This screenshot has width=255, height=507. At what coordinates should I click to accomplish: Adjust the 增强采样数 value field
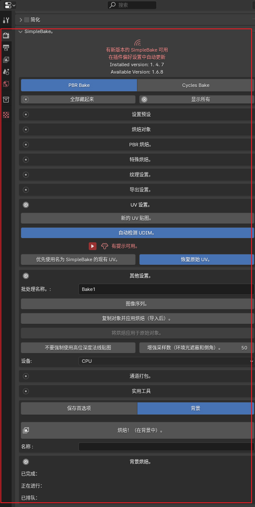[x=197, y=348]
